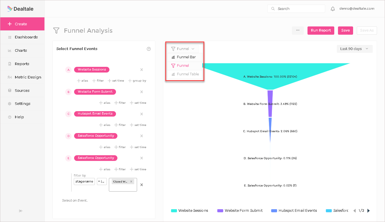Open the Charts page
Viewport: 385px width, 222px height.
(23, 51)
